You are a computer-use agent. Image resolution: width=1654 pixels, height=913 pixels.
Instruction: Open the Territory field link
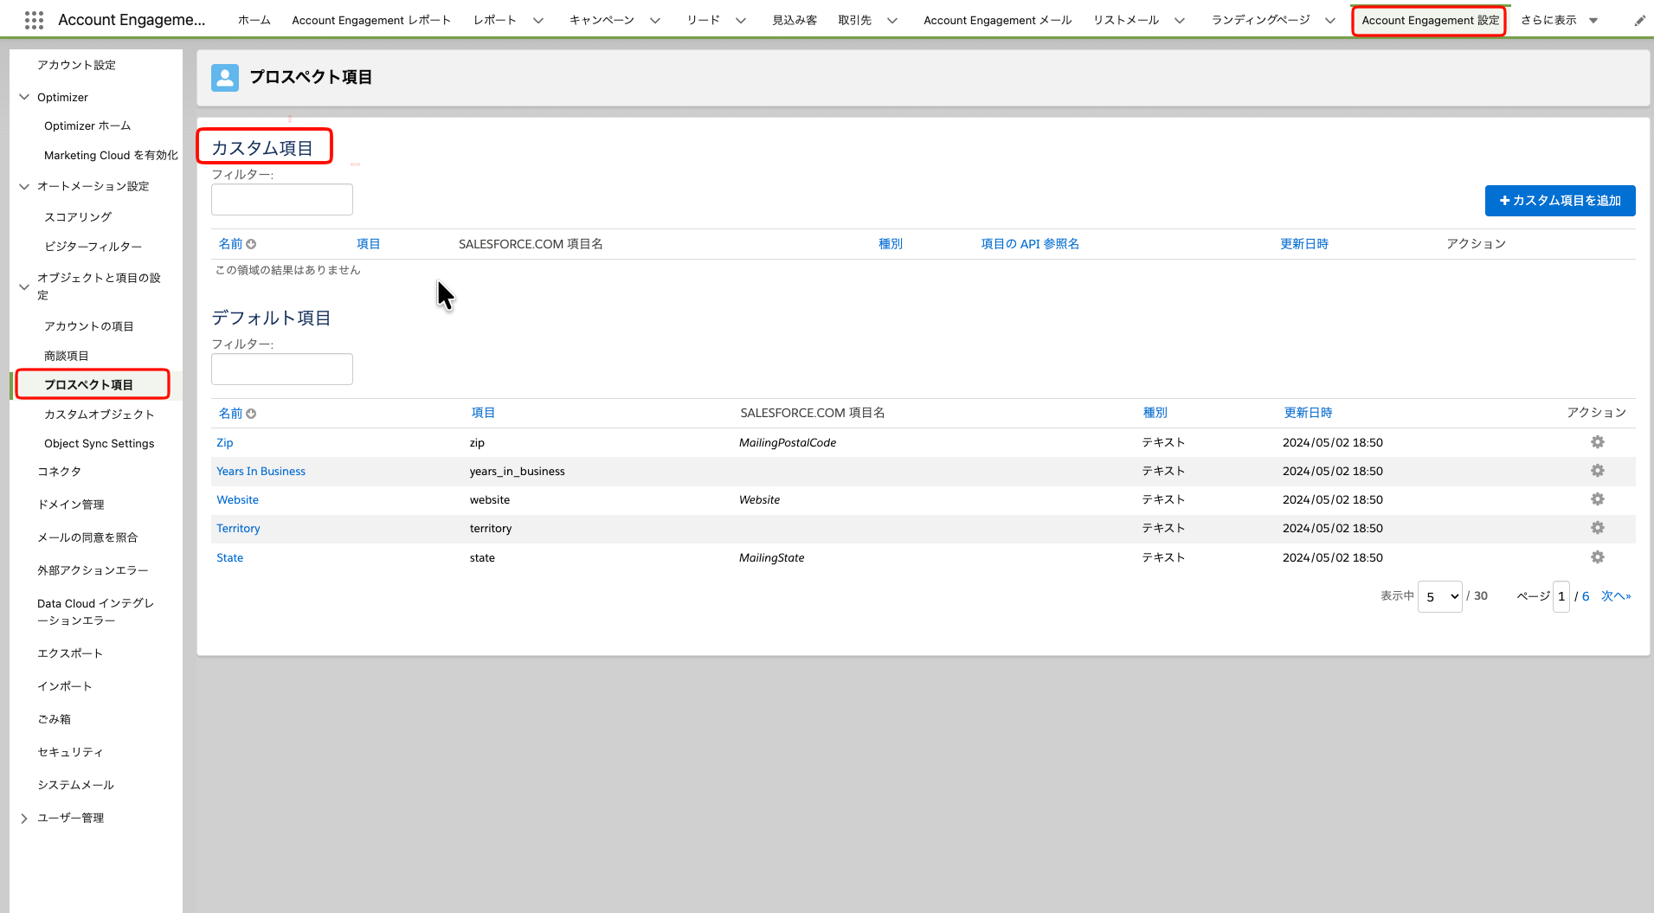click(x=238, y=529)
